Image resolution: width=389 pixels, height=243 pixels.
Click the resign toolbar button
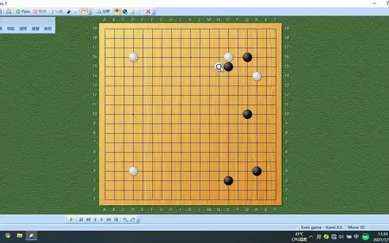pyautogui.click(x=57, y=11)
